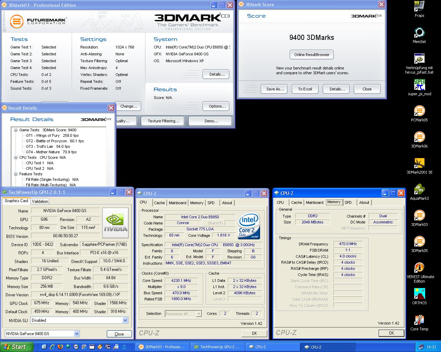
Task: Click Windows Media Player quick launch icon
Action: (x=76, y=347)
